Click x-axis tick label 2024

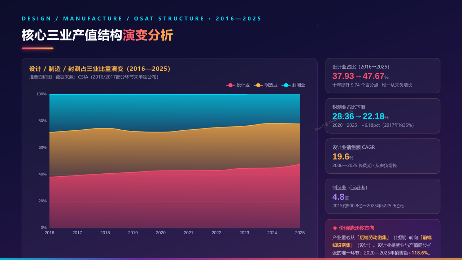click(x=272, y=233)
